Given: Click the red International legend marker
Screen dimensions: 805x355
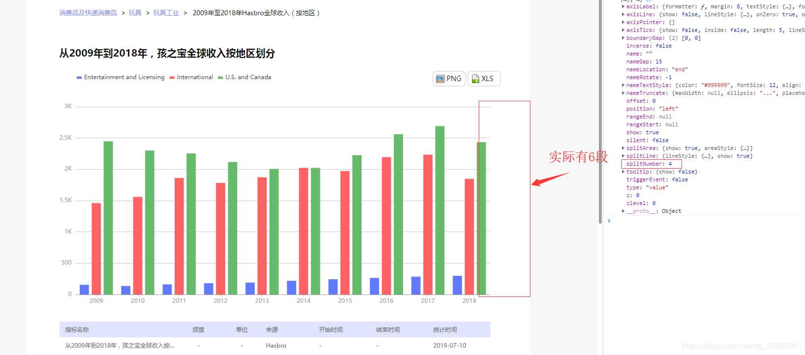Looking at the screenshot, I should click(x=172, y=78).
